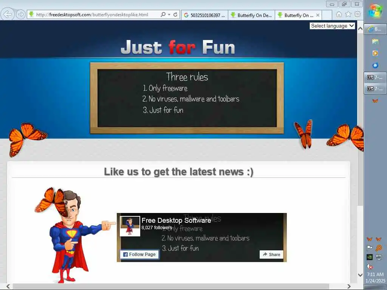Viewport: 387px width, 290px height.
Task: Close the active Butterfly On tab
Action: click(x=318, y=15)
